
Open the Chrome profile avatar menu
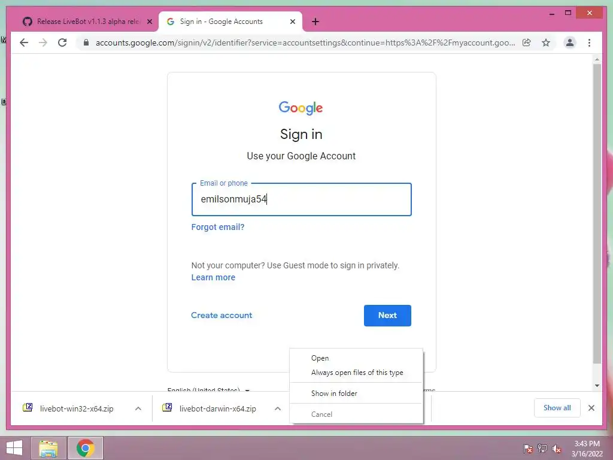point(570,43)
